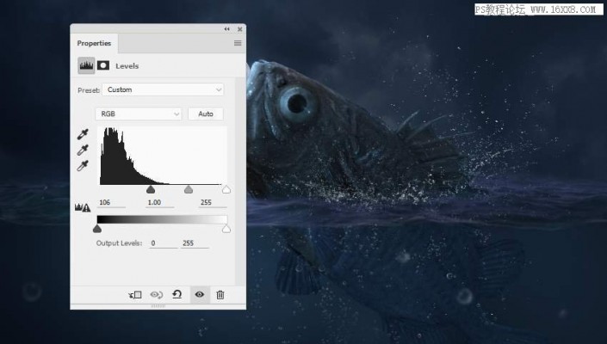The height and width of the screenshot is (344, 607).
Task: Click the Auto button
Action: 206,114
